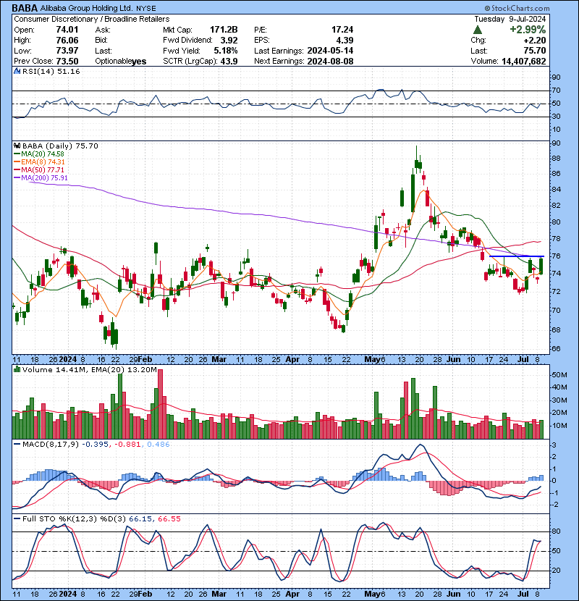Click the StockCharts.com attribution text
This screenshot has height=601, width=579.
[x=517, y=8]
